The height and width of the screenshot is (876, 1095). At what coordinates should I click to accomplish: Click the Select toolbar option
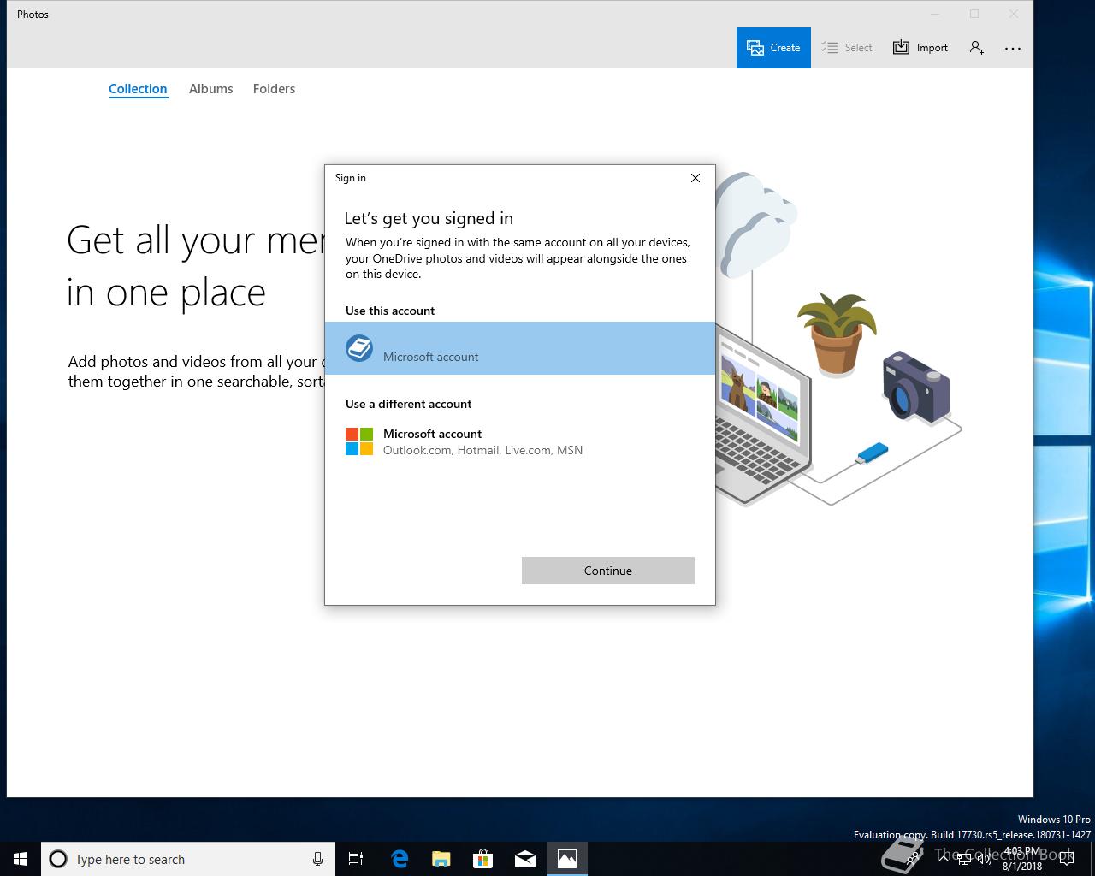[847, 48]
